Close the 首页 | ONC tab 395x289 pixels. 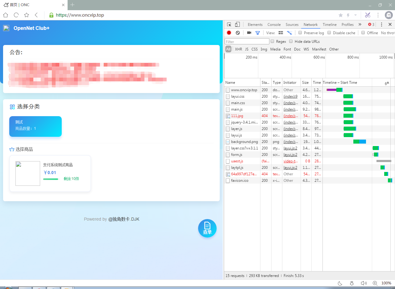(63, 5)
